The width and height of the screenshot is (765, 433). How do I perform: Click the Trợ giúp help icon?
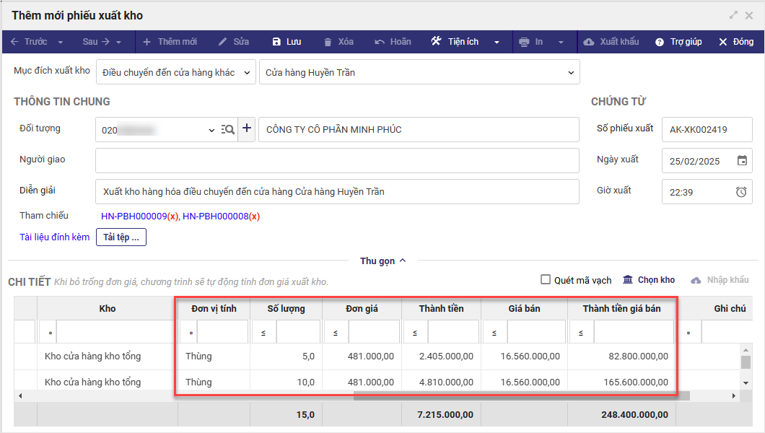tap(659, 42)
